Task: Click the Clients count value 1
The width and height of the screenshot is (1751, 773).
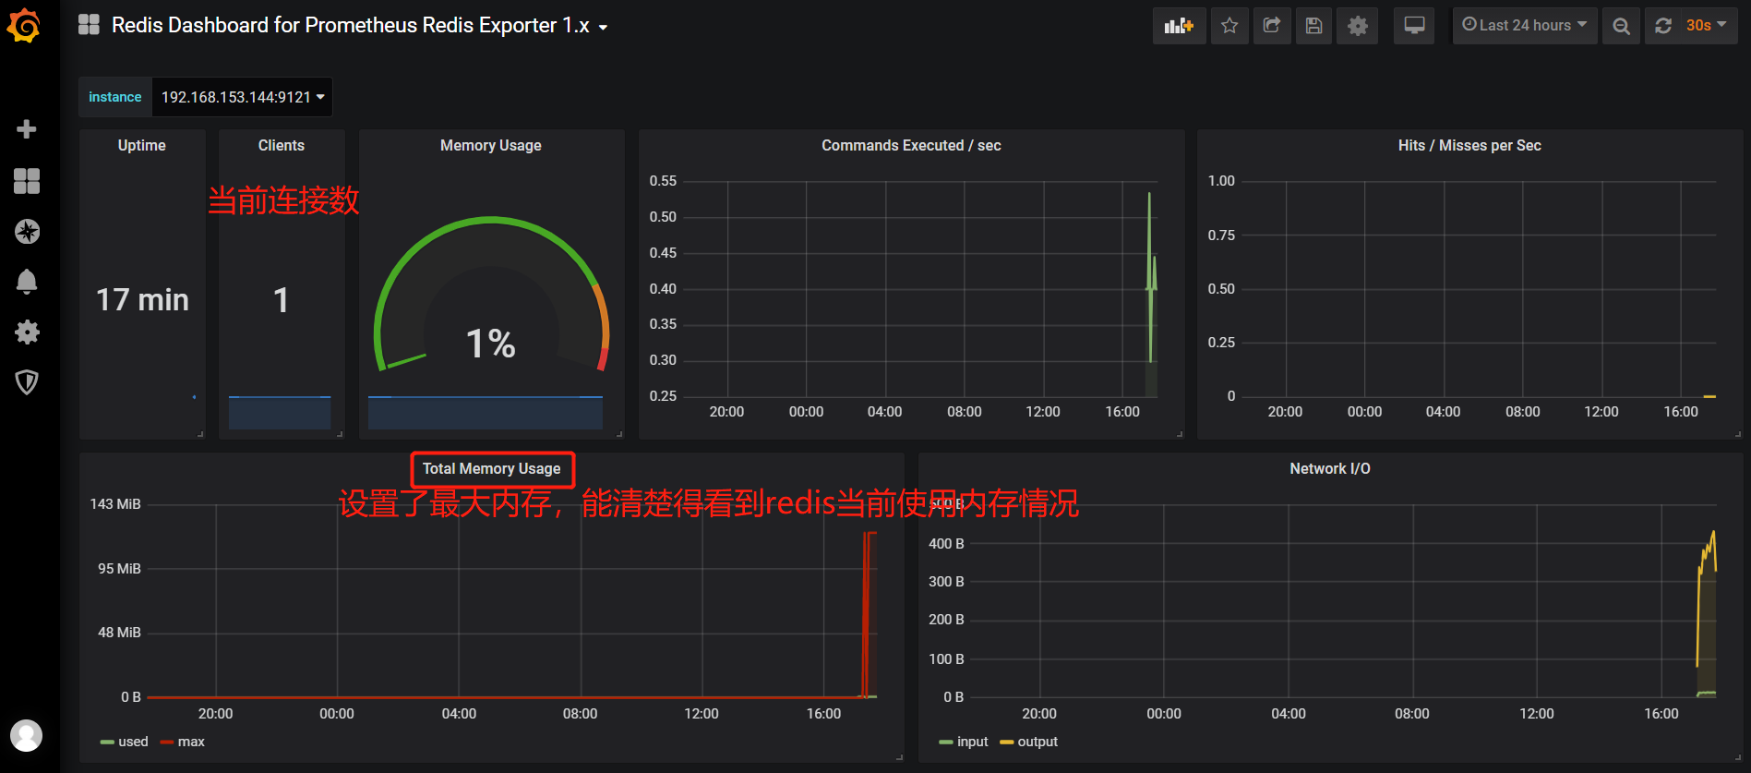Action: coord(282,300)
